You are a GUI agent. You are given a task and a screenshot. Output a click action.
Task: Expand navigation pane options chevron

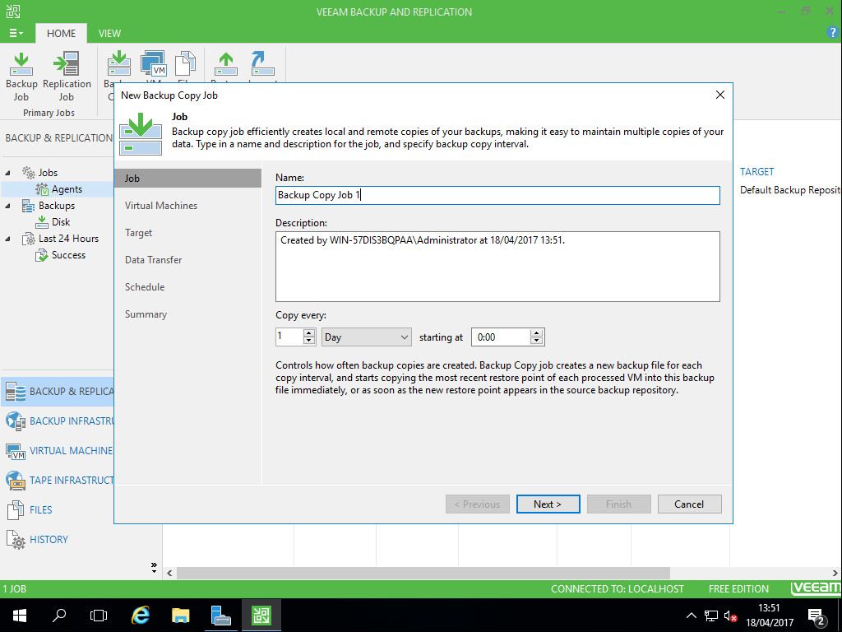click(154, 567)
